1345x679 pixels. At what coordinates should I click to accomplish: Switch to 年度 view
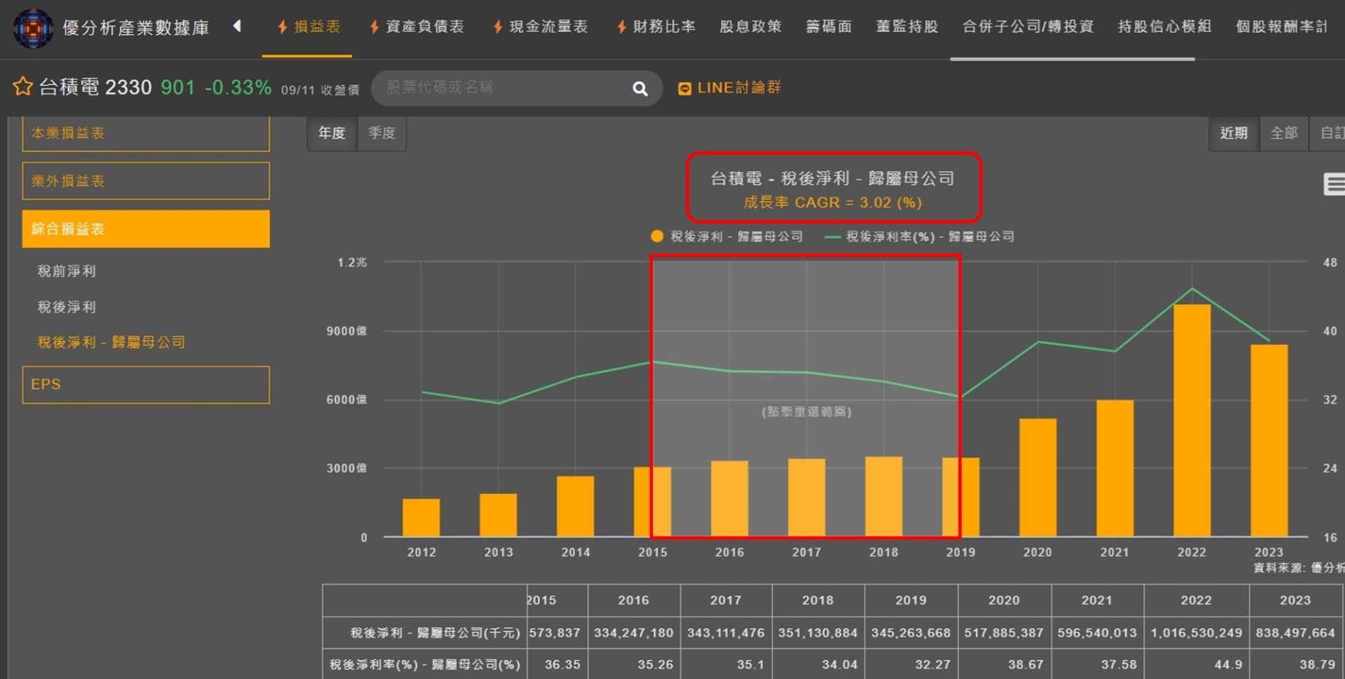(x=332, y=133)
